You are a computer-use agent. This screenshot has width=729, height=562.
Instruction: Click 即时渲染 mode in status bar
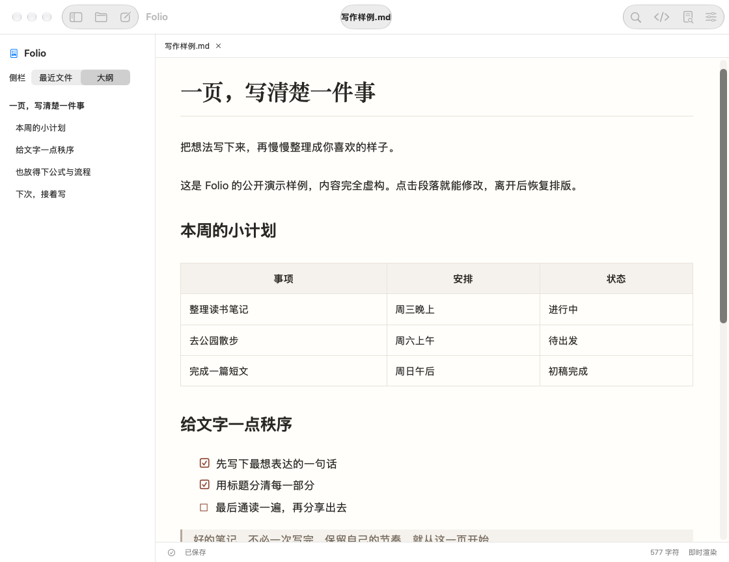point(702,552)
